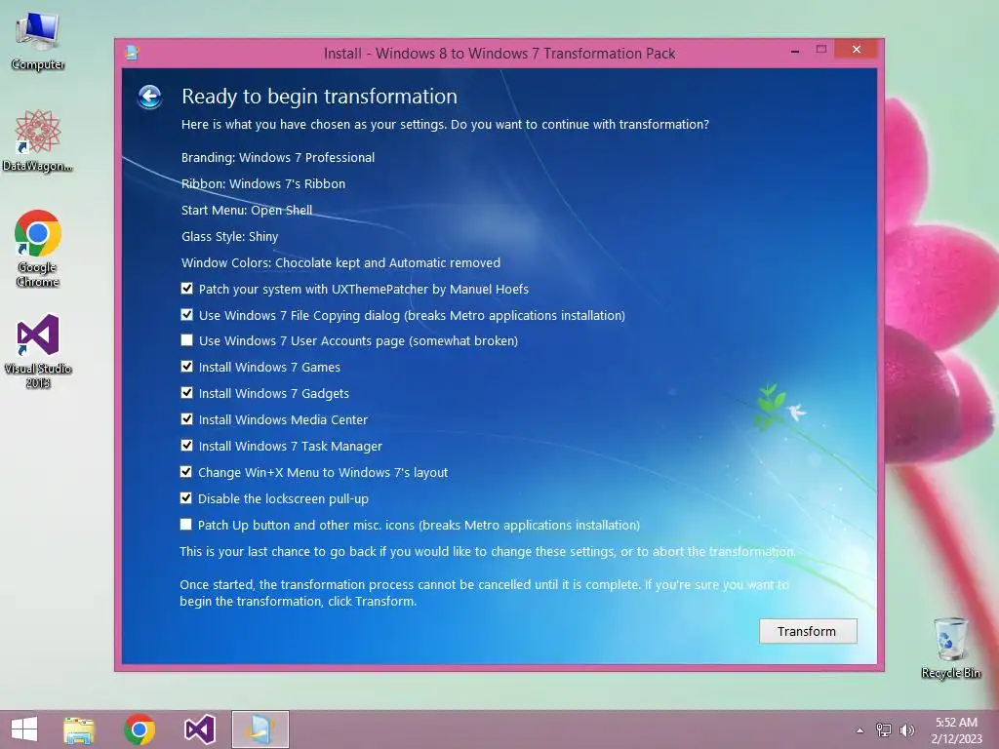Uncheck Use Windows 7 File Copying dialog
This screenshot has width=999, height=749.
[186, 315]
